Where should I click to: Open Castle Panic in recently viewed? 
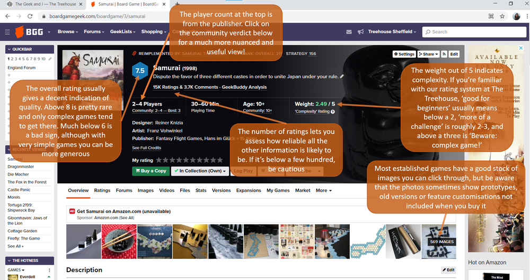tap(19, 190)
